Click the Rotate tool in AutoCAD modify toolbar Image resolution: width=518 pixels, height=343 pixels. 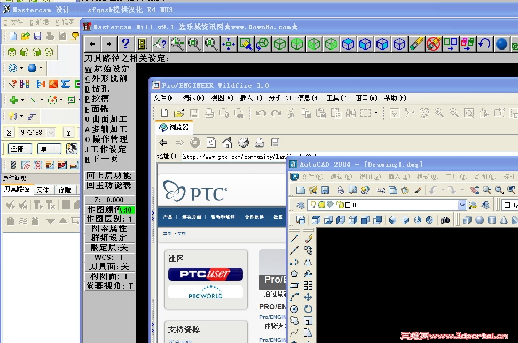coord(308,309)
